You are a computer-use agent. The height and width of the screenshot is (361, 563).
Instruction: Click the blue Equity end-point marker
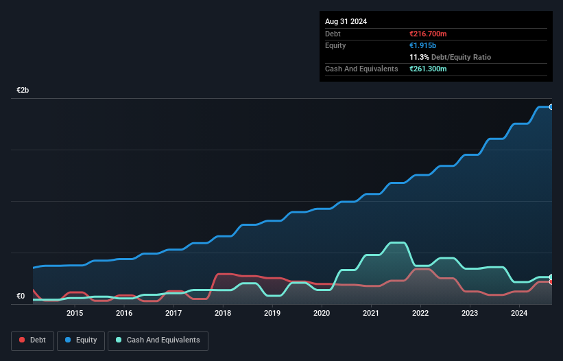551,107
